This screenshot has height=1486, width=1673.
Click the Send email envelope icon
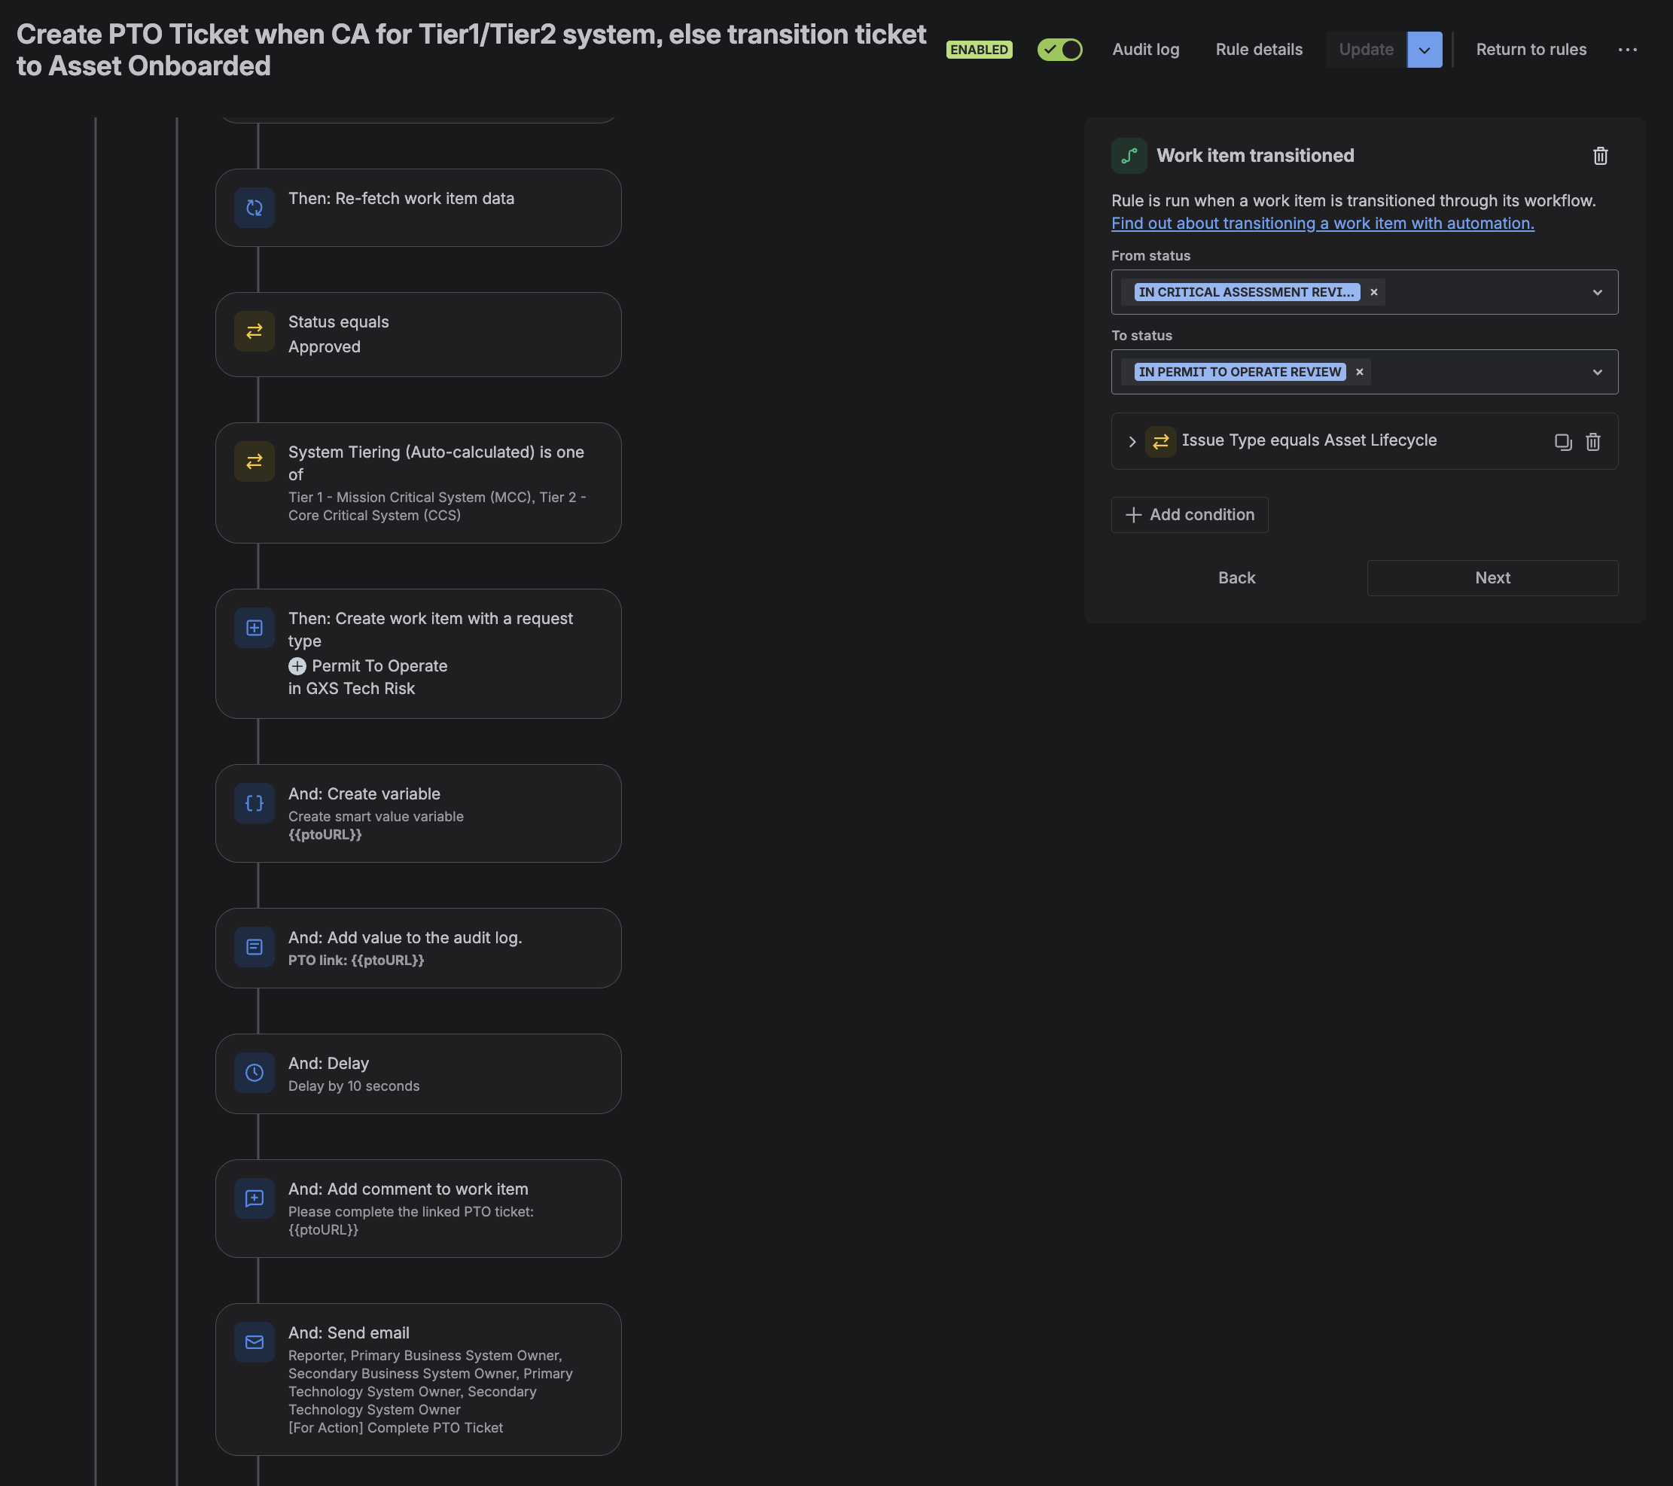point(254,1342)
